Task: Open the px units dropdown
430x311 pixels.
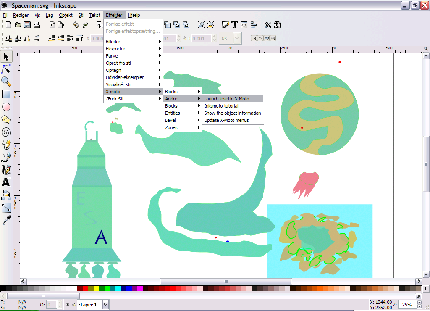Action: (230, 38)
